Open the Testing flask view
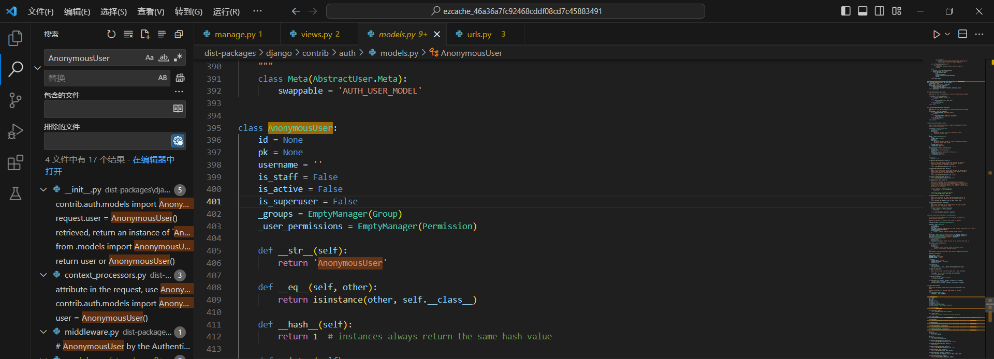The image size is (994, 359). click(x=16, y=193)
